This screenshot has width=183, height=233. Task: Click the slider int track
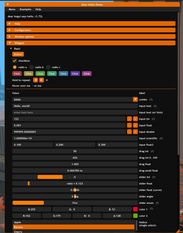[75, 177]
